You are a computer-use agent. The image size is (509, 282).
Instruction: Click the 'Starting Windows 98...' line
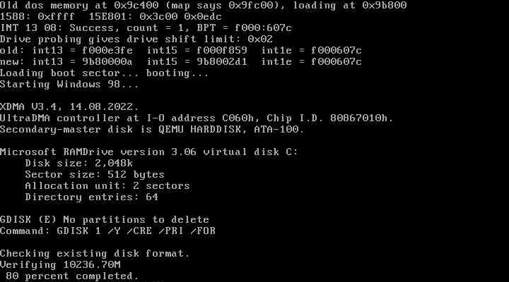[x=69, y=85]
